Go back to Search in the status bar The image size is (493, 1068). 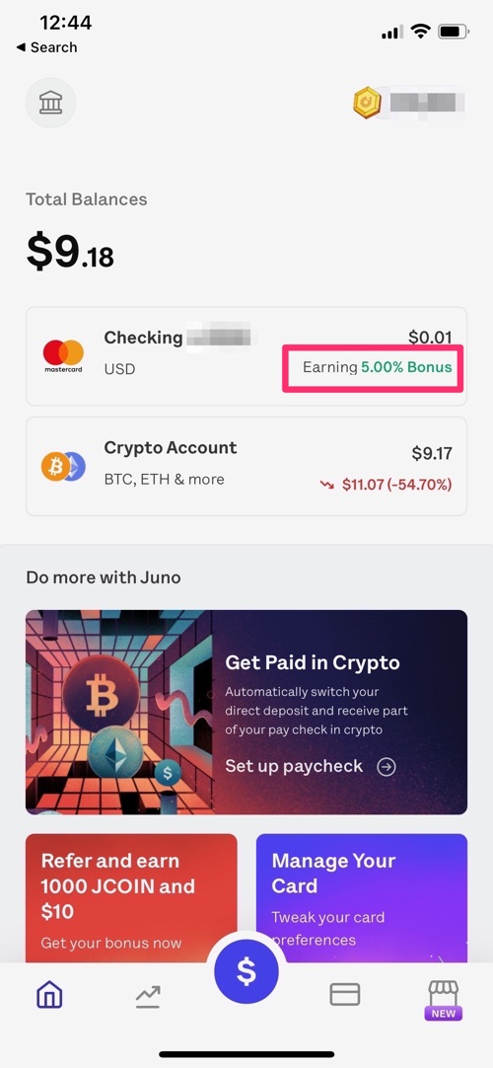coord(46,47)
